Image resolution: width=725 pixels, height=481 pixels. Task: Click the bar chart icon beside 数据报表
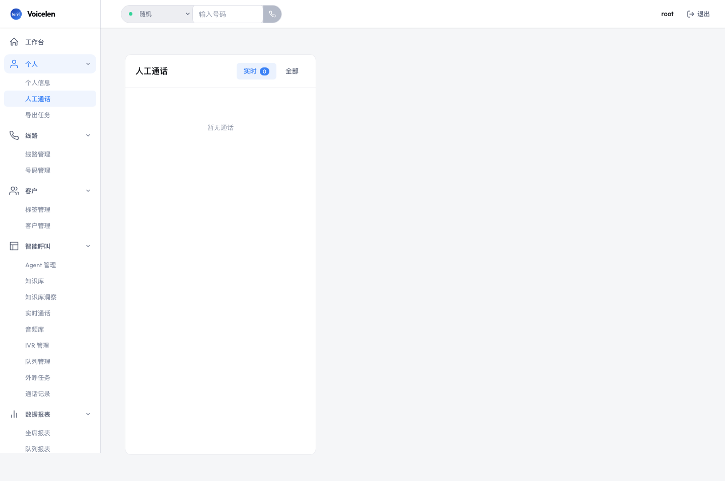[x=14, y=414]
